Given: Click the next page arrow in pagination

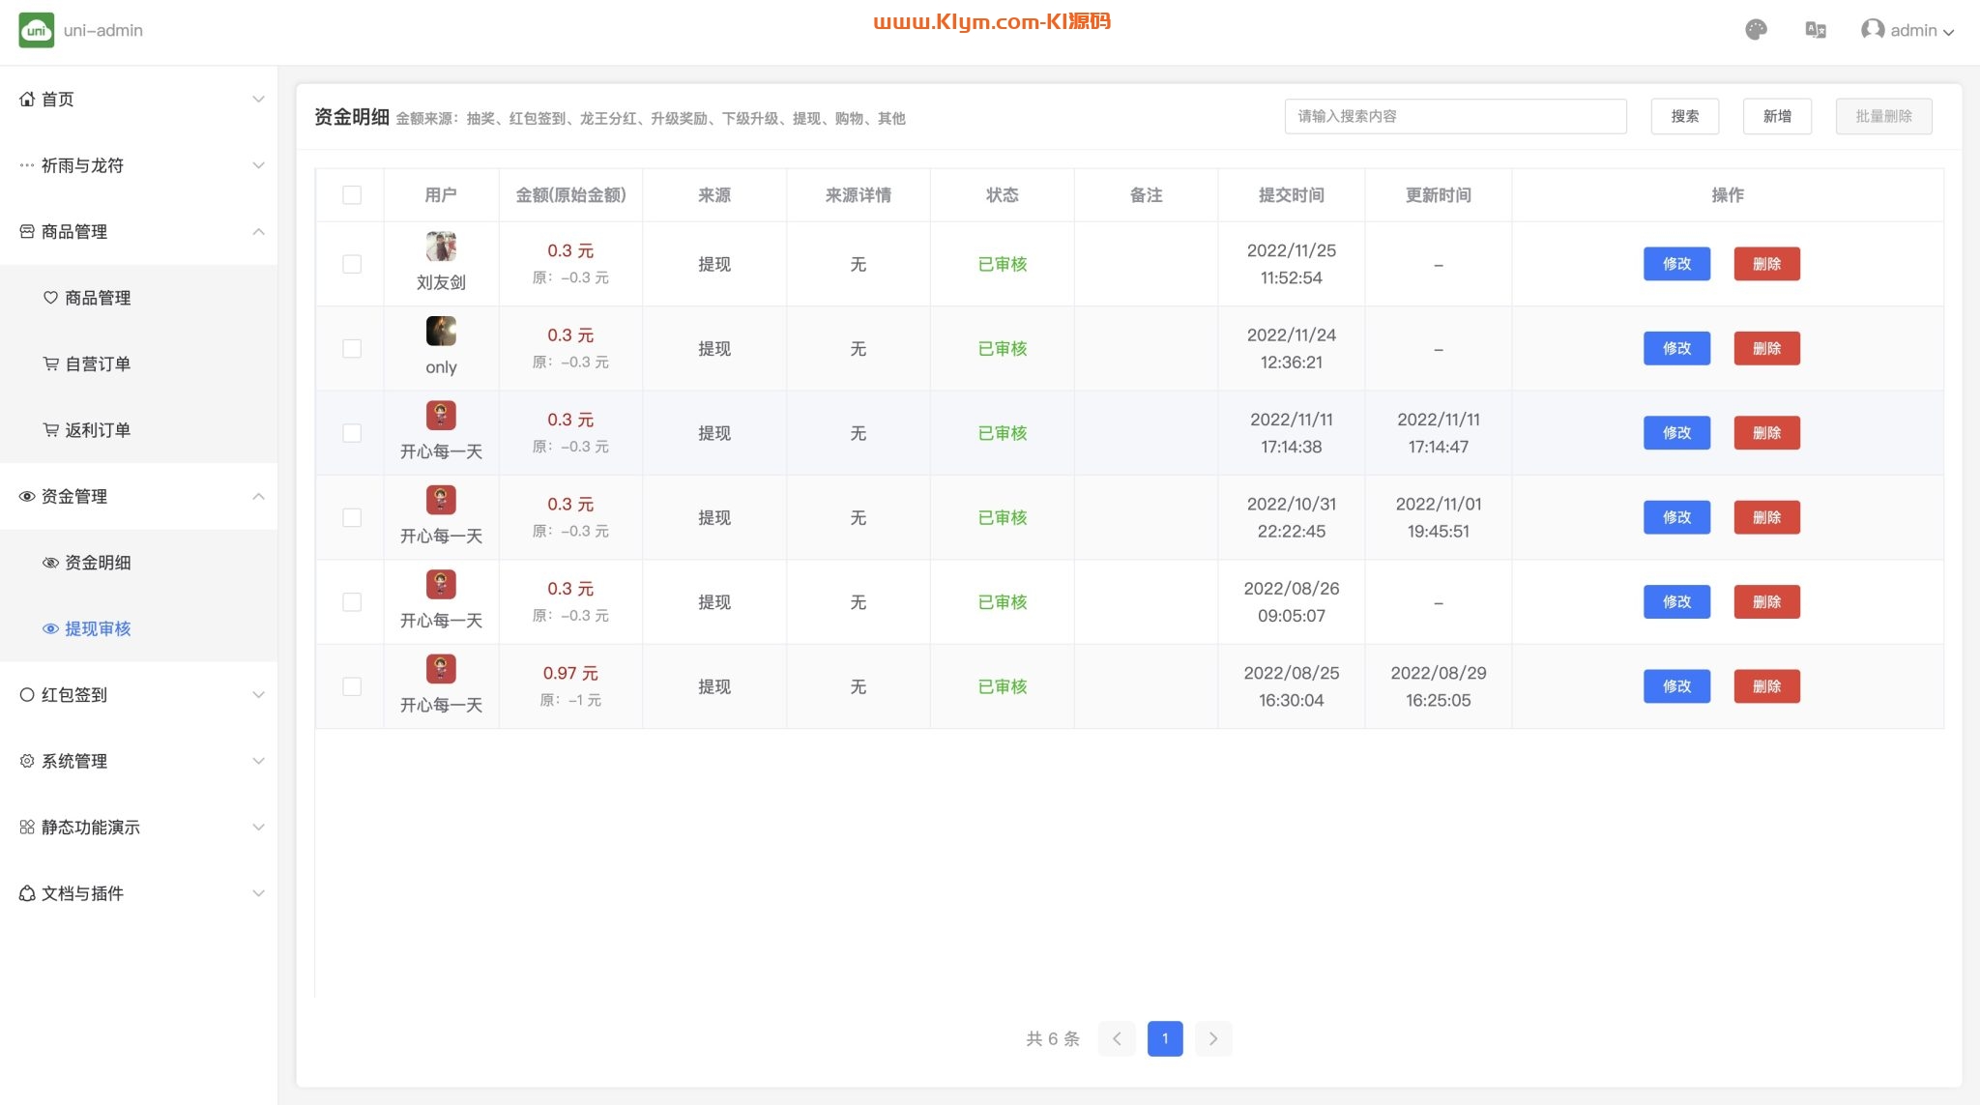Looking at the screenshot, I should (1212, 1038).
